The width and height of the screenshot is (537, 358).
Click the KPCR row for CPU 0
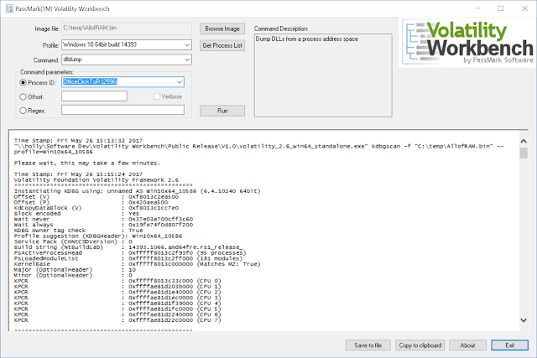tap(117, 281)
